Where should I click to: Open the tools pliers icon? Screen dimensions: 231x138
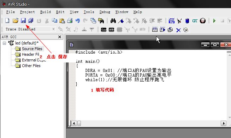coord(179,21)
